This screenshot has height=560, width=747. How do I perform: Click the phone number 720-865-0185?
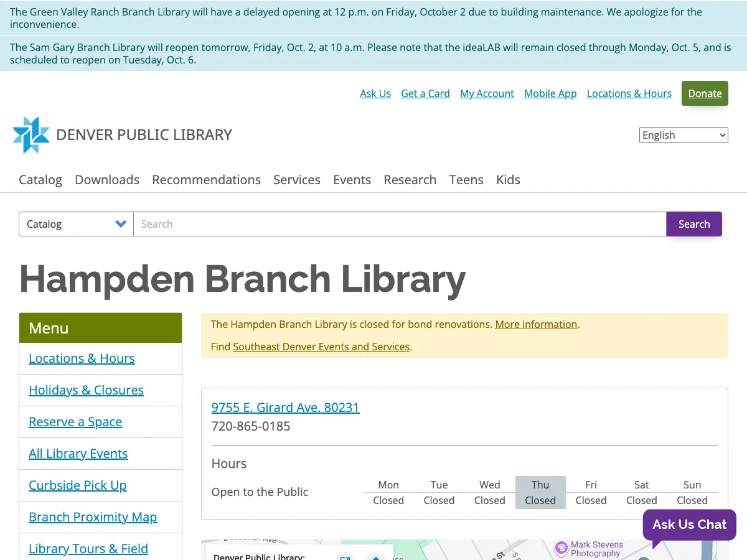point(251,426)
